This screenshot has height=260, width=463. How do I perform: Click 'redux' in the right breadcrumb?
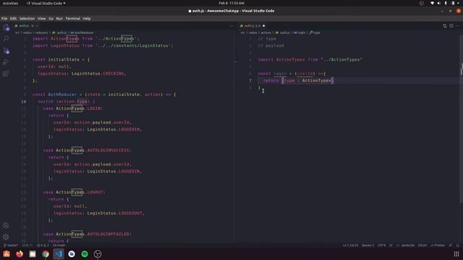coord(252,32)
